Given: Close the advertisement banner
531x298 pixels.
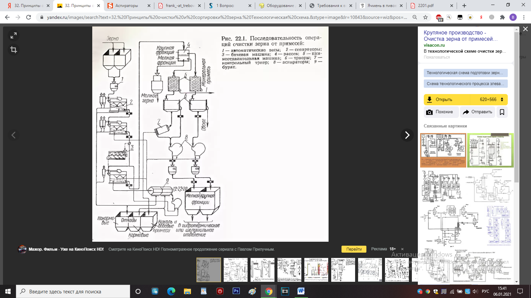Looking at the screenshot, I should [402, 249].
